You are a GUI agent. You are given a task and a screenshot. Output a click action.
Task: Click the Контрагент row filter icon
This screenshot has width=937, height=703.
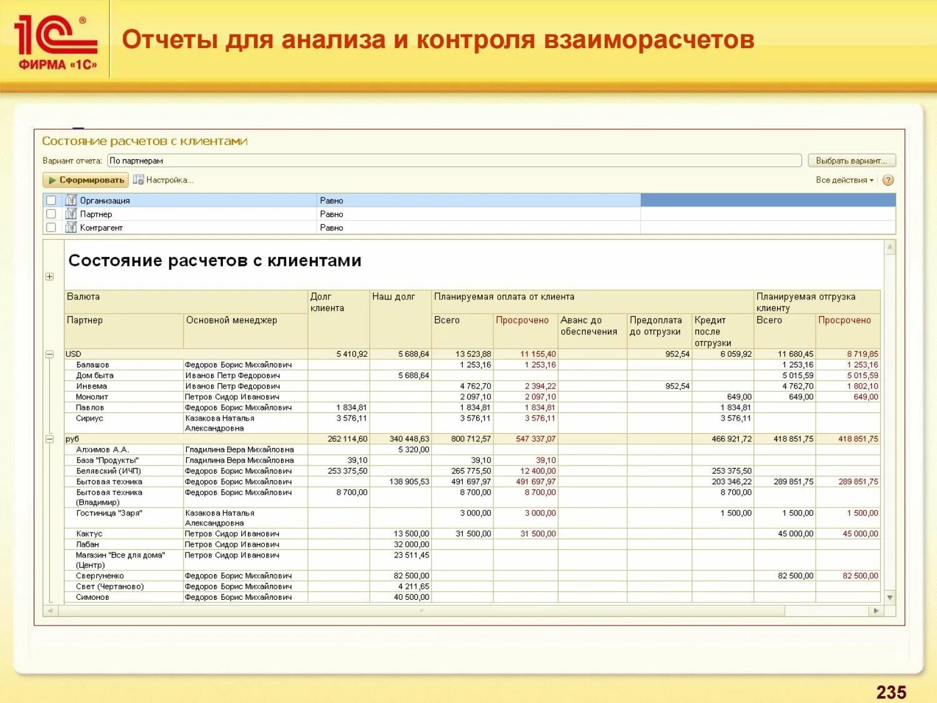tap(71, 227)
